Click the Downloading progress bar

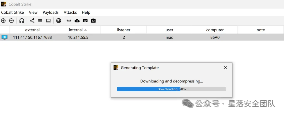[x=171, y=89]
